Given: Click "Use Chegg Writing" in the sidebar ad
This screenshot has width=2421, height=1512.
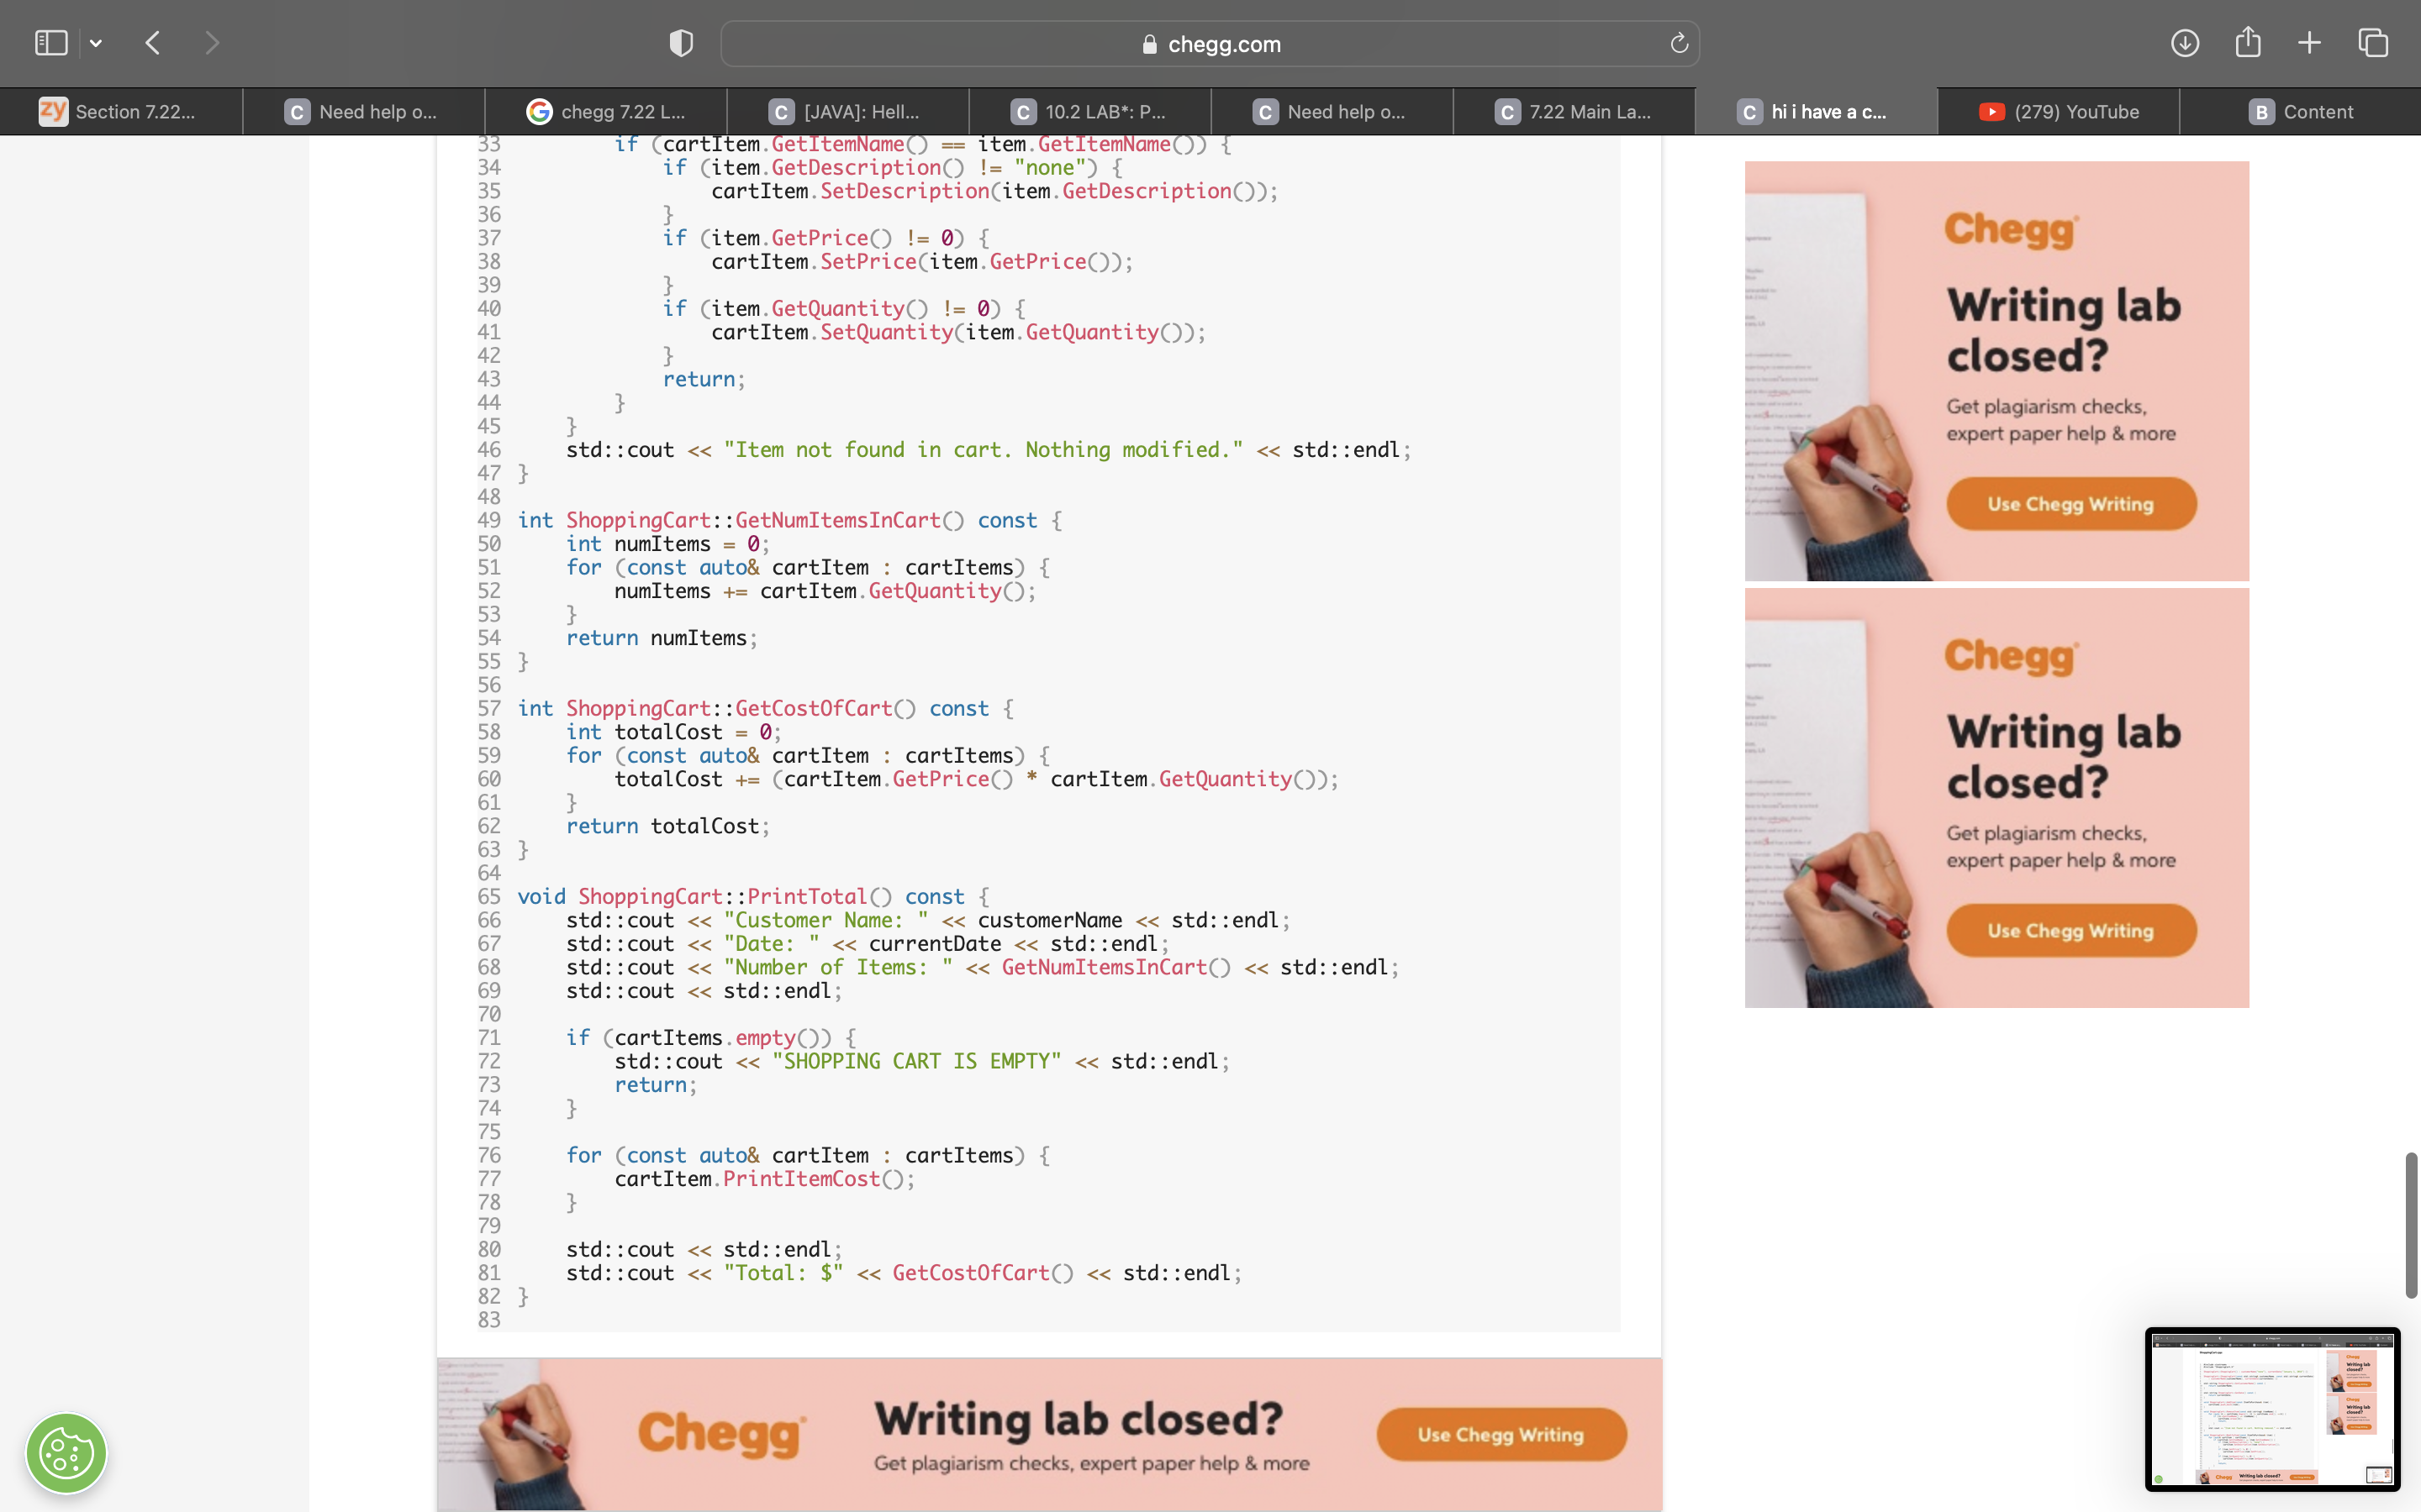Looking at the screenshot, I should click(x=2070, y=504).
